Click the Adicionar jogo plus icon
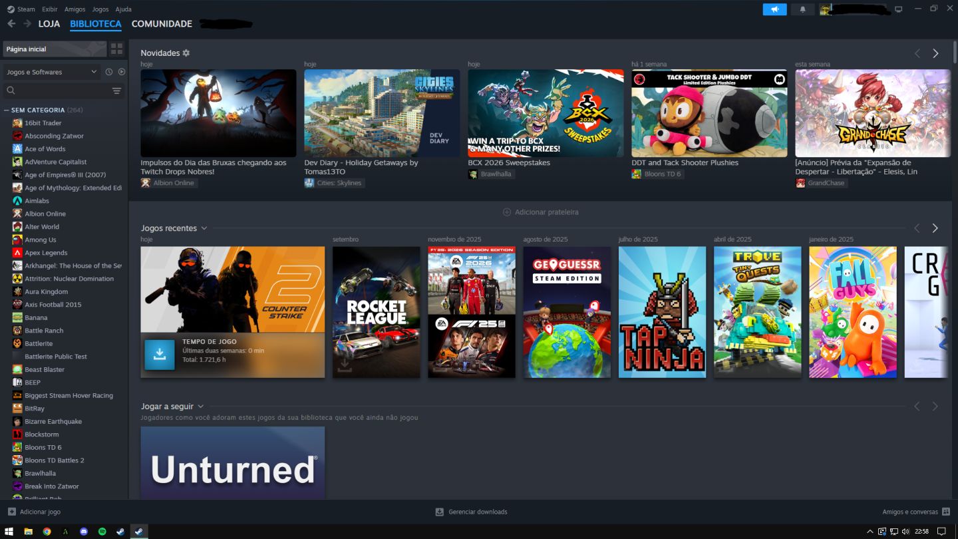This screenshot has width=958, height=539. pyautogui.click(x=12, y=512)
